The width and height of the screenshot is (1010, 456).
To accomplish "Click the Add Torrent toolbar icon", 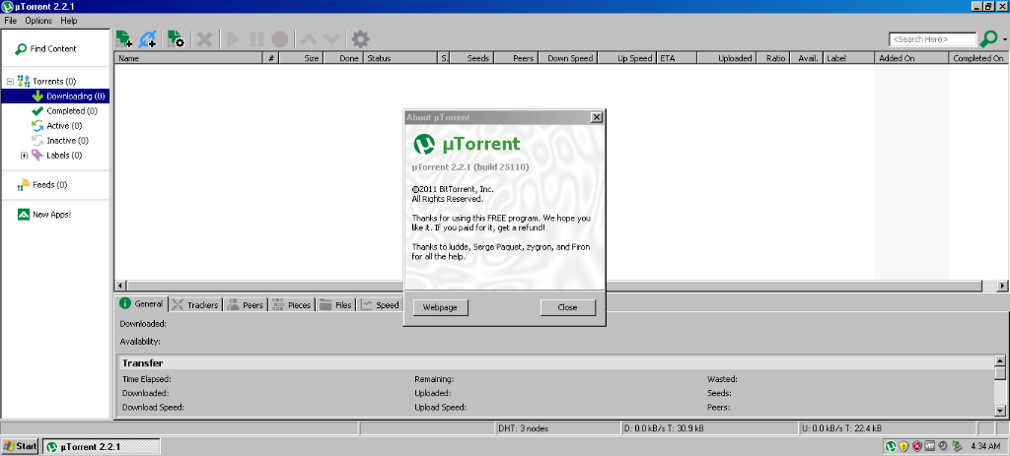I will [x=124, y=39].
